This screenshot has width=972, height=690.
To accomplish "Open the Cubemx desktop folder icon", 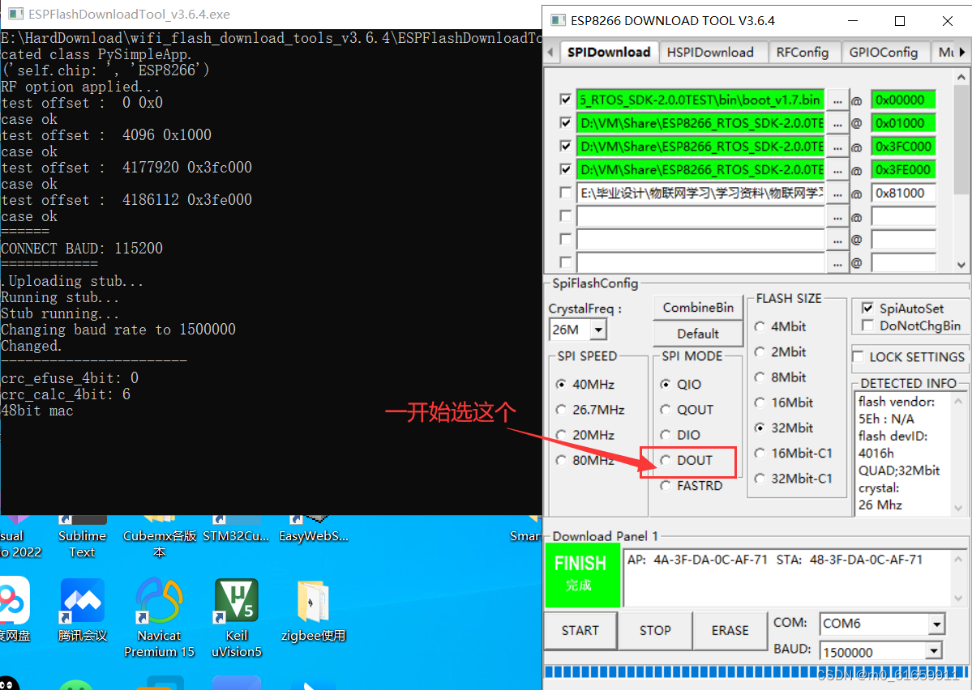I will coord(160,536).
